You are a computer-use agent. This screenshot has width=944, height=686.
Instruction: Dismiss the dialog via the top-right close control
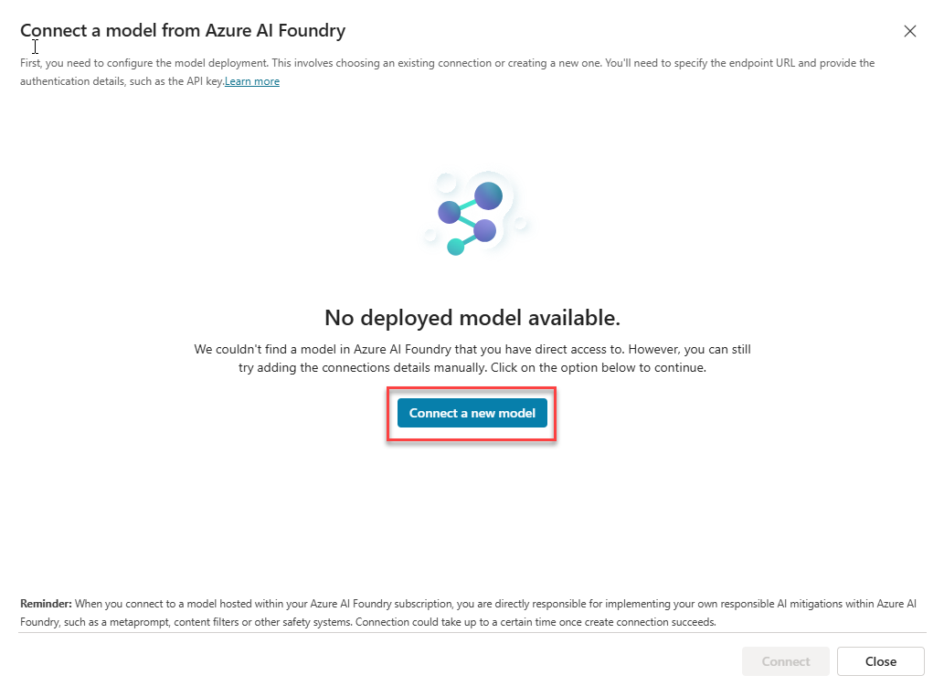pos(910,30)
